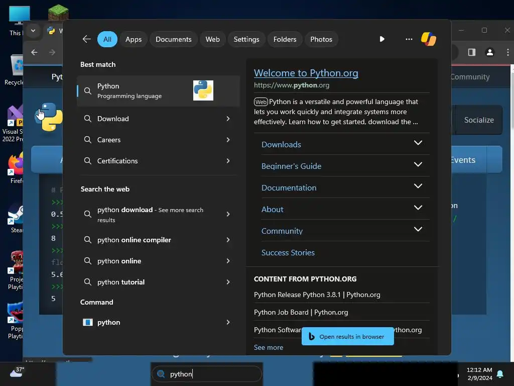
Task: Click the See more link
Action: click(x=268, y=348)
